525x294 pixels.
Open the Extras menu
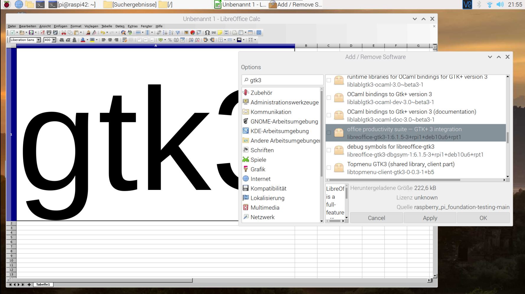point(133,26)
